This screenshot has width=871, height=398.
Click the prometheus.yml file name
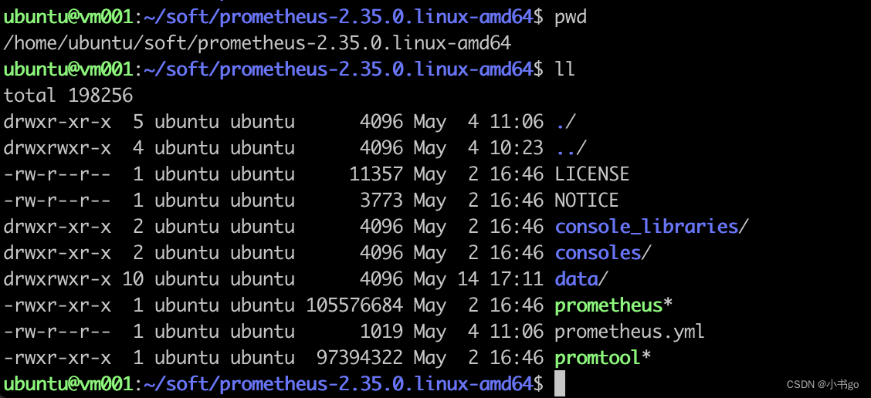pyautogui.click(x=629, y=332)
